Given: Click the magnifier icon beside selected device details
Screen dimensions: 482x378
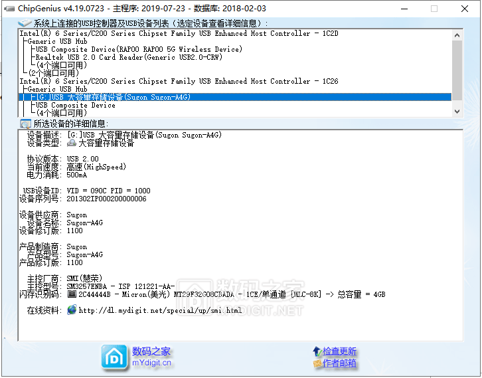Looking at the screenshot, I should (x=25, y=124).
